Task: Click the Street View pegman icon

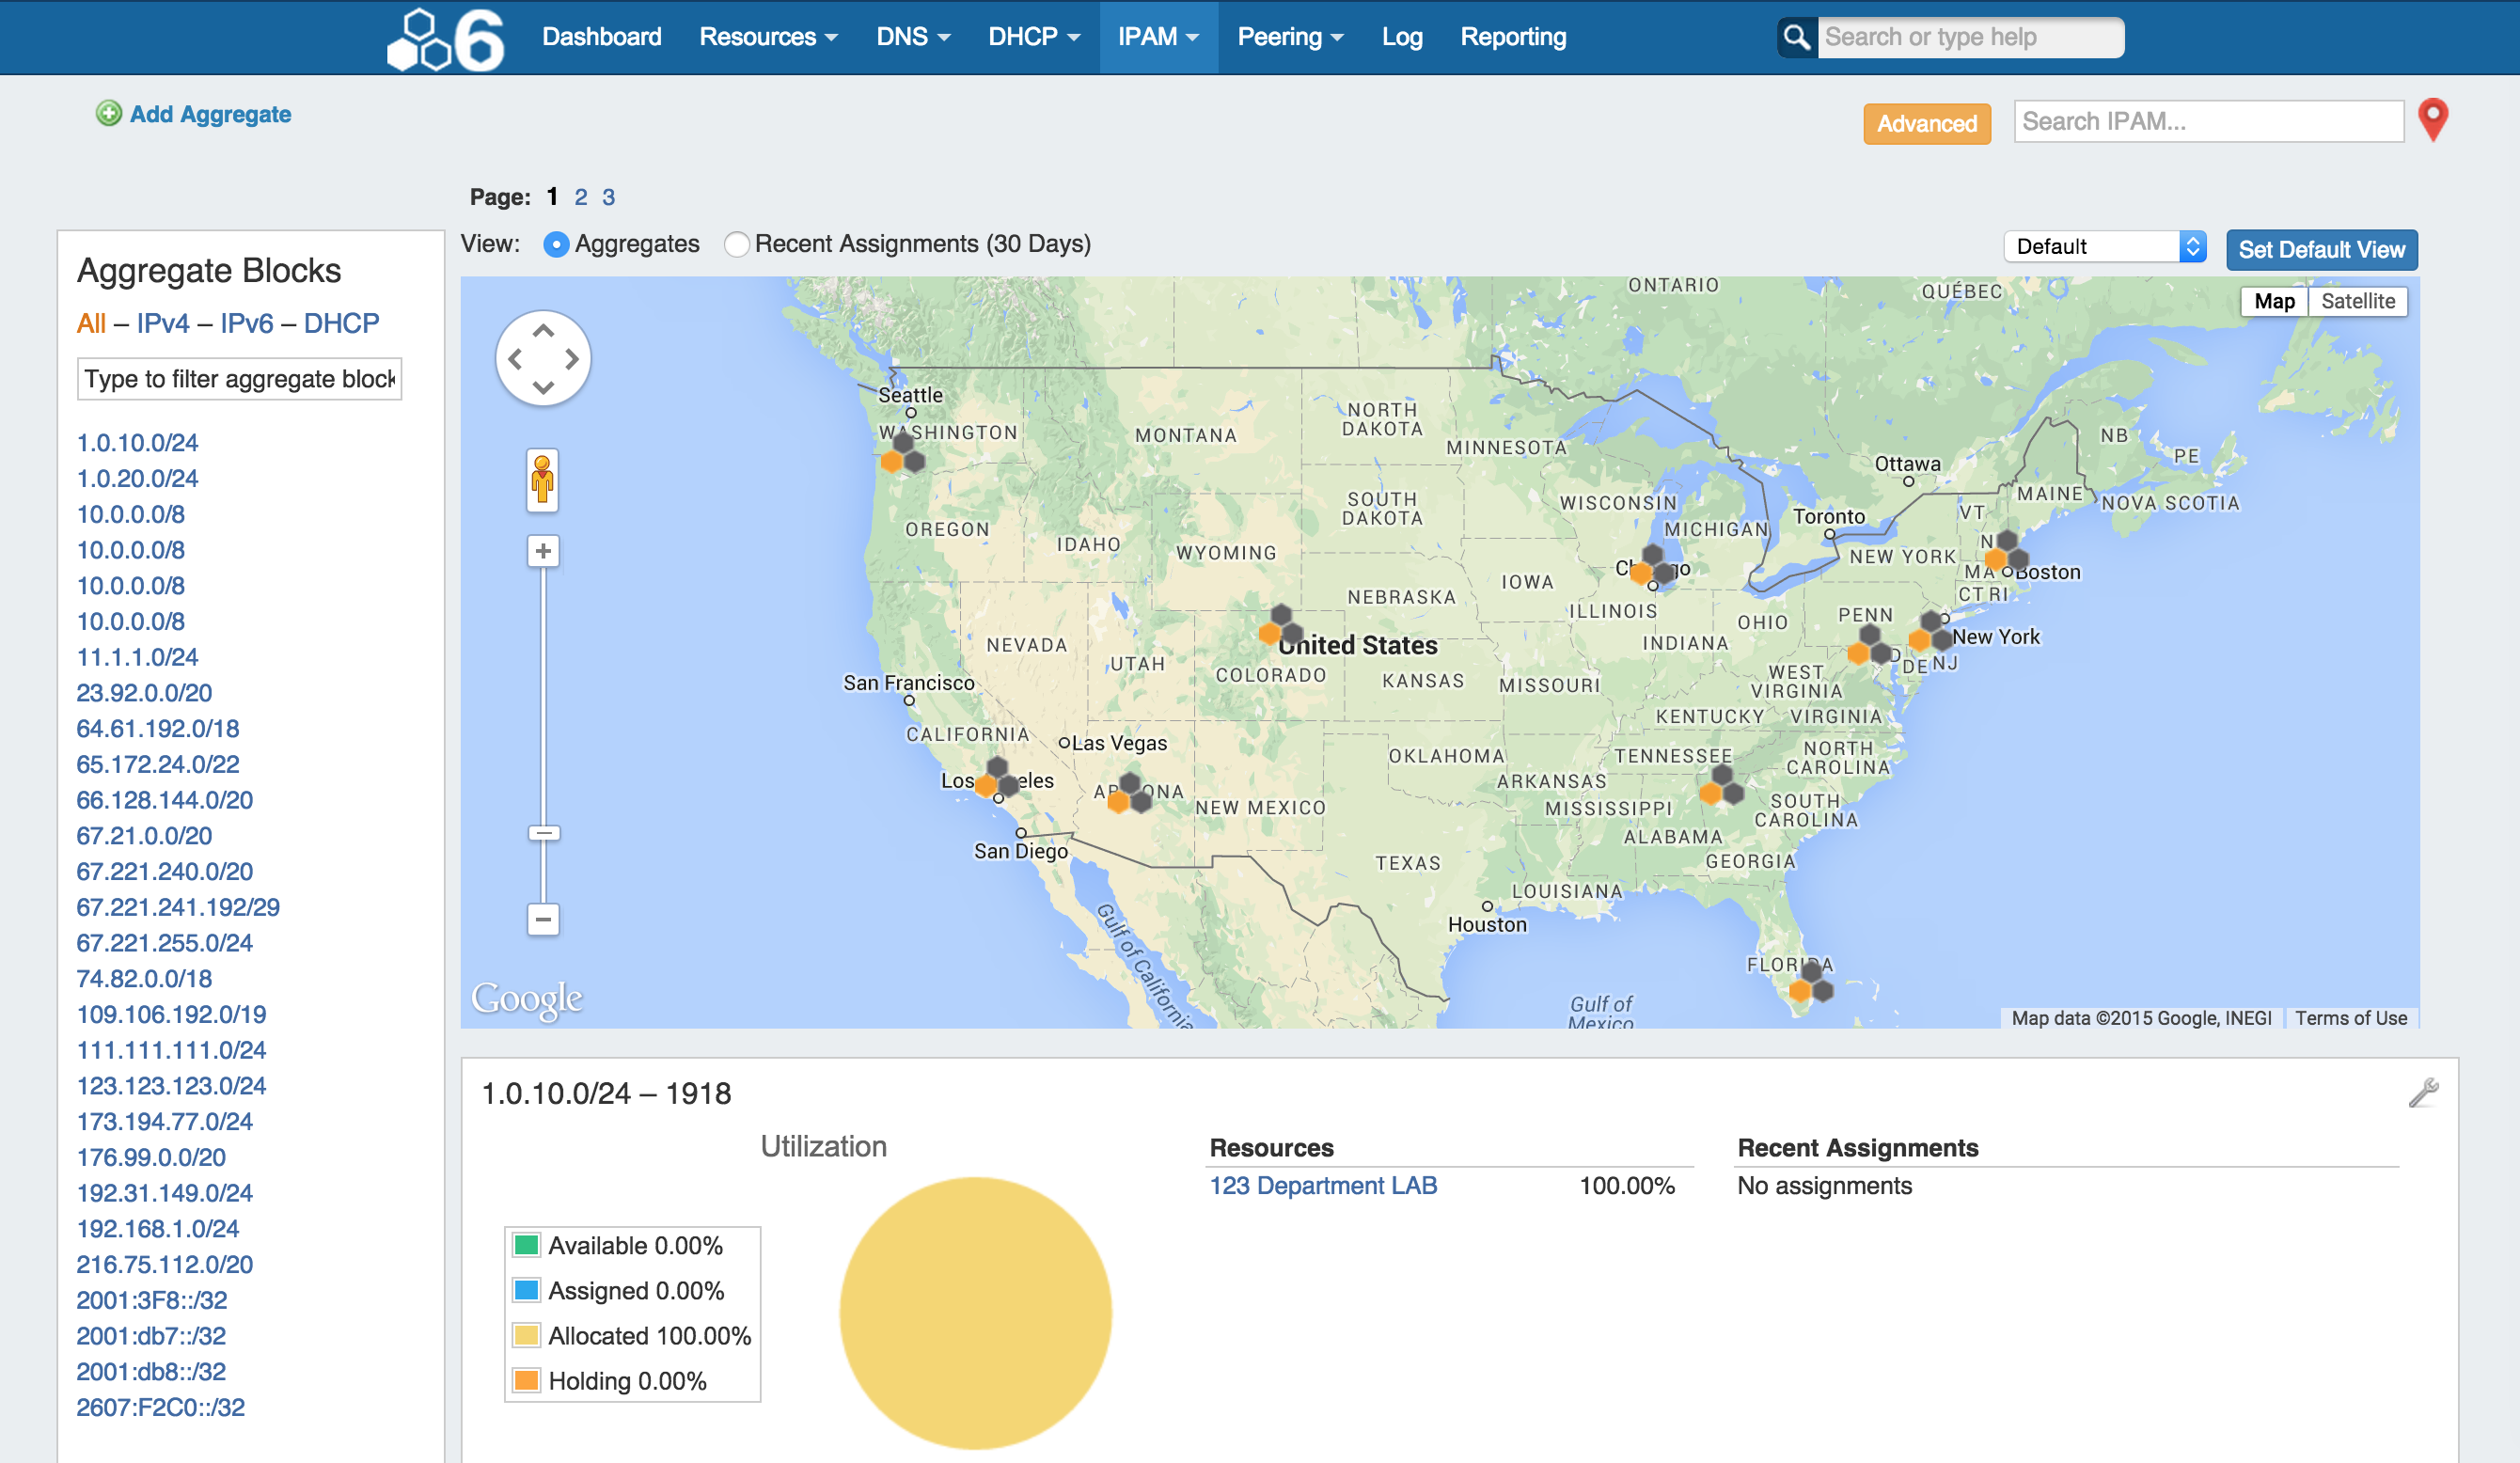Action: (542, 480)
